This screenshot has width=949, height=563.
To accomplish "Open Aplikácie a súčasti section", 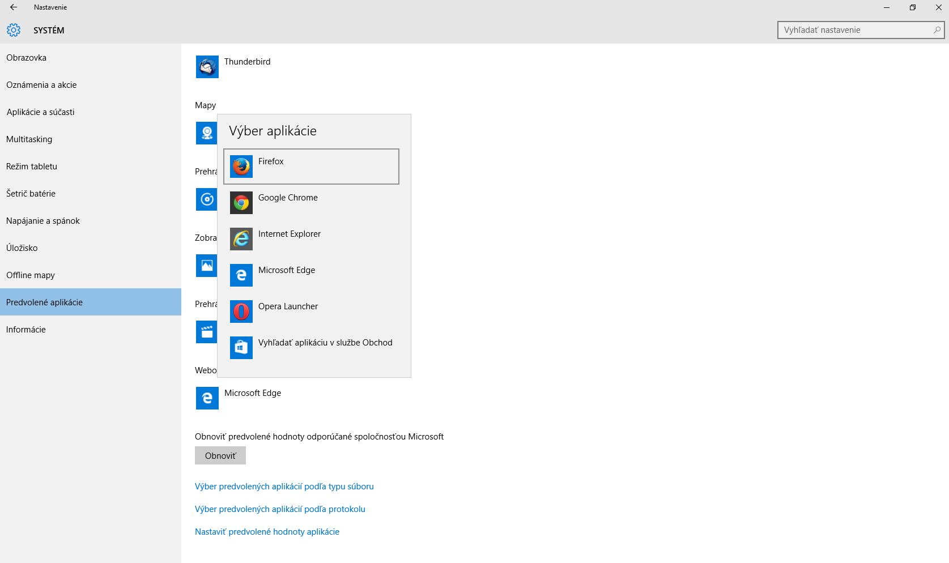I will click(x=91, y=112).
